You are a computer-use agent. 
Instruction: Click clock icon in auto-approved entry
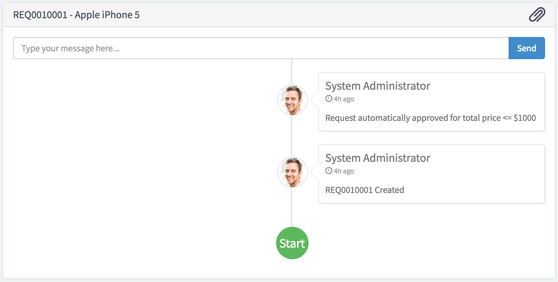tap(329, 98)
